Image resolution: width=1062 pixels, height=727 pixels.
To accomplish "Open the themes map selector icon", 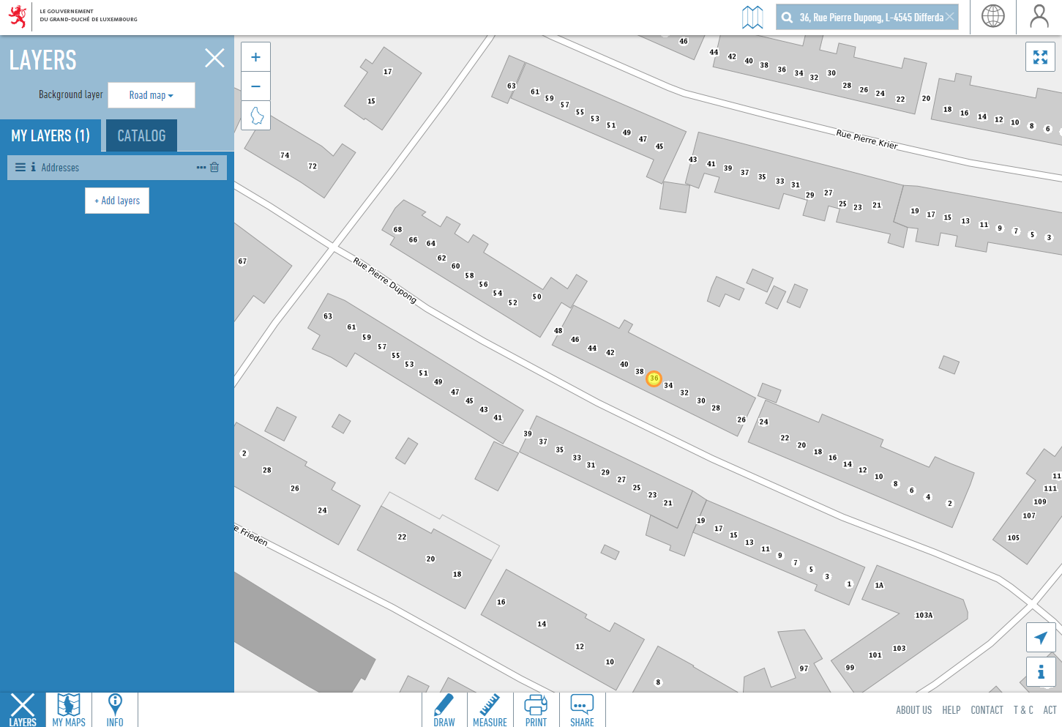I will [x=752, y=17].
